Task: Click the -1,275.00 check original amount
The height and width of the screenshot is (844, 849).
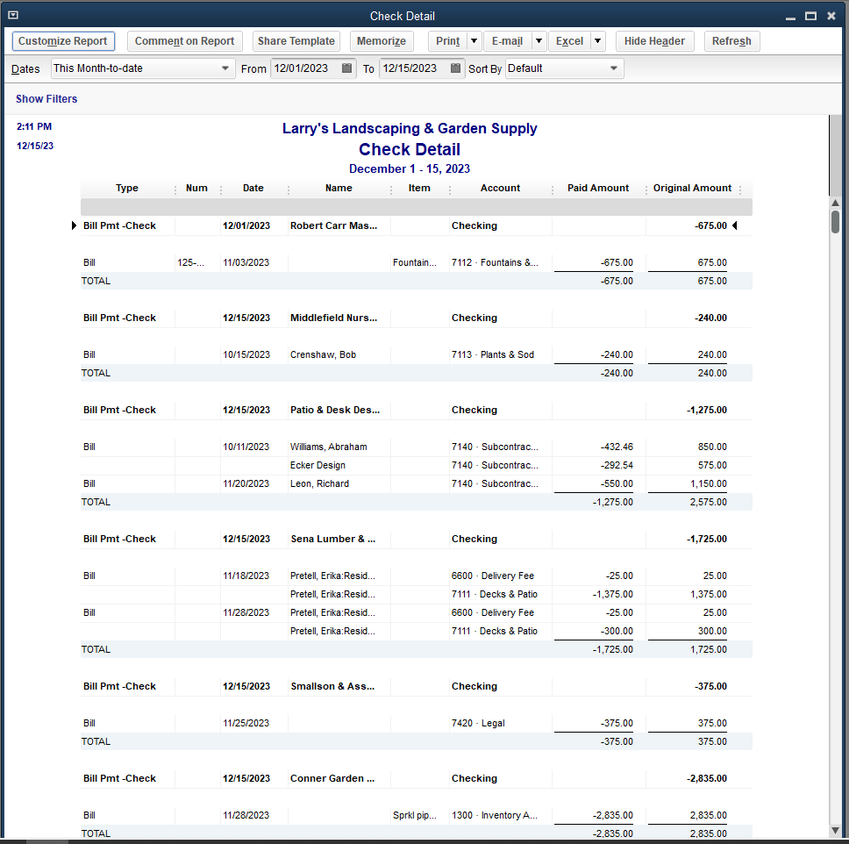Action: pyautogui.click(x=707, y=410)
